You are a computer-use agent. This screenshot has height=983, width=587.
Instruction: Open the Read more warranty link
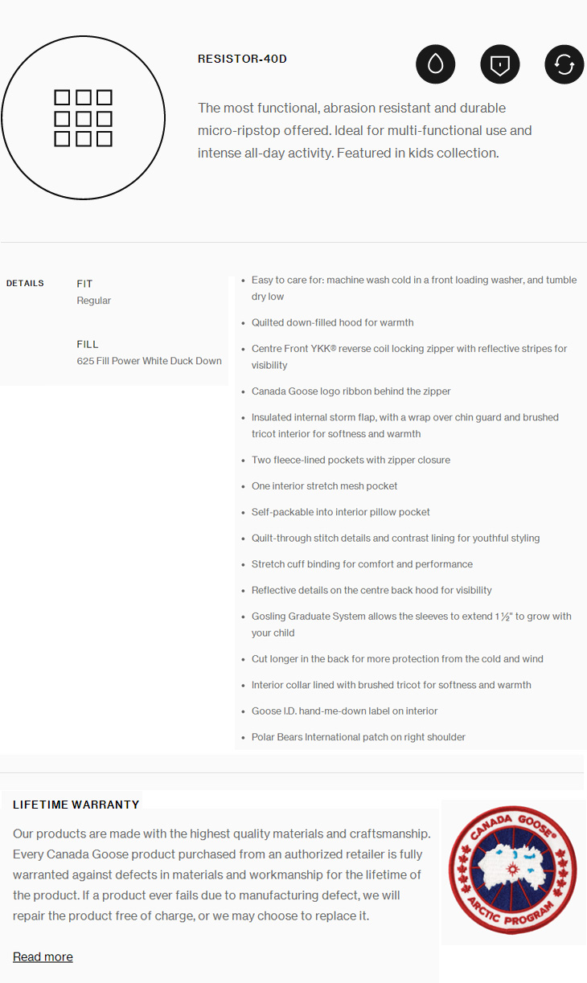(x=43, y=956)
